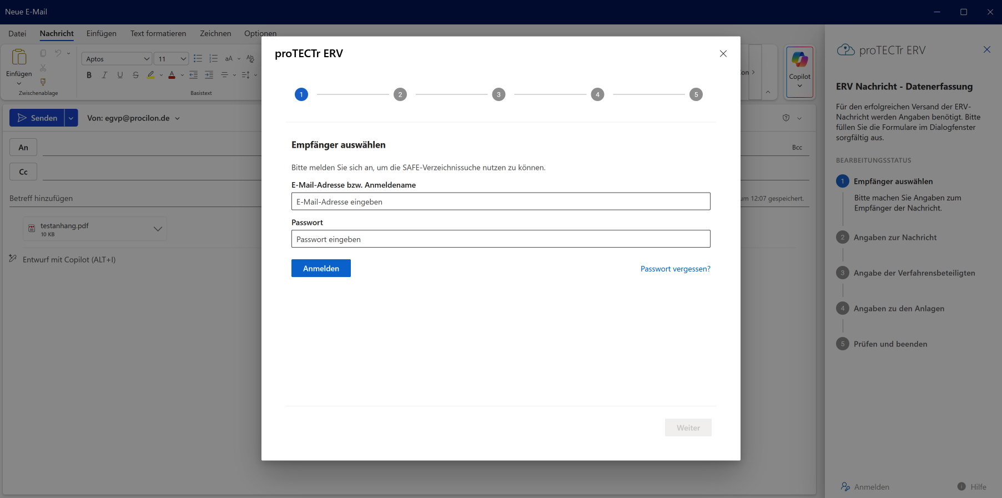The width and height of the screenshot is (1002, 498).
Task: Insert a bulleted list
Action: point(198,59)
